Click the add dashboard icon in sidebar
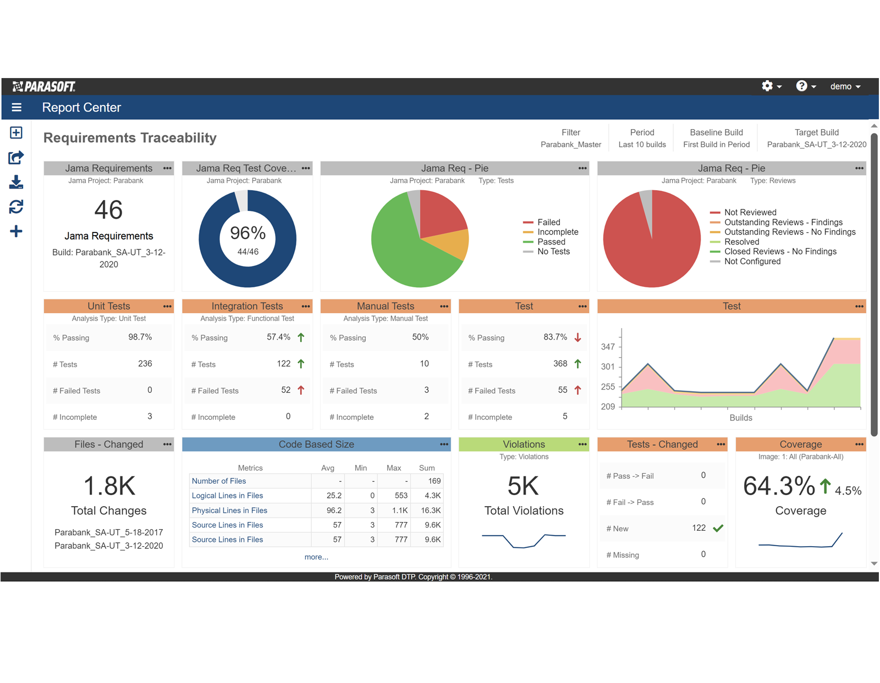880x683 pixels. pos(16,133)
